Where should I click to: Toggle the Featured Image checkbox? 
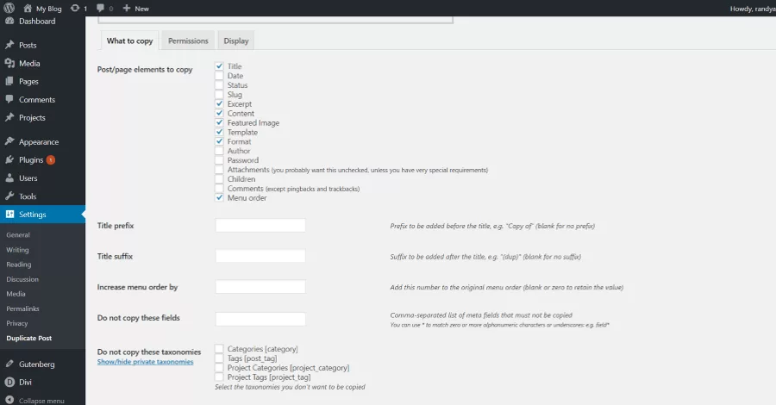[x=219, y=122]
